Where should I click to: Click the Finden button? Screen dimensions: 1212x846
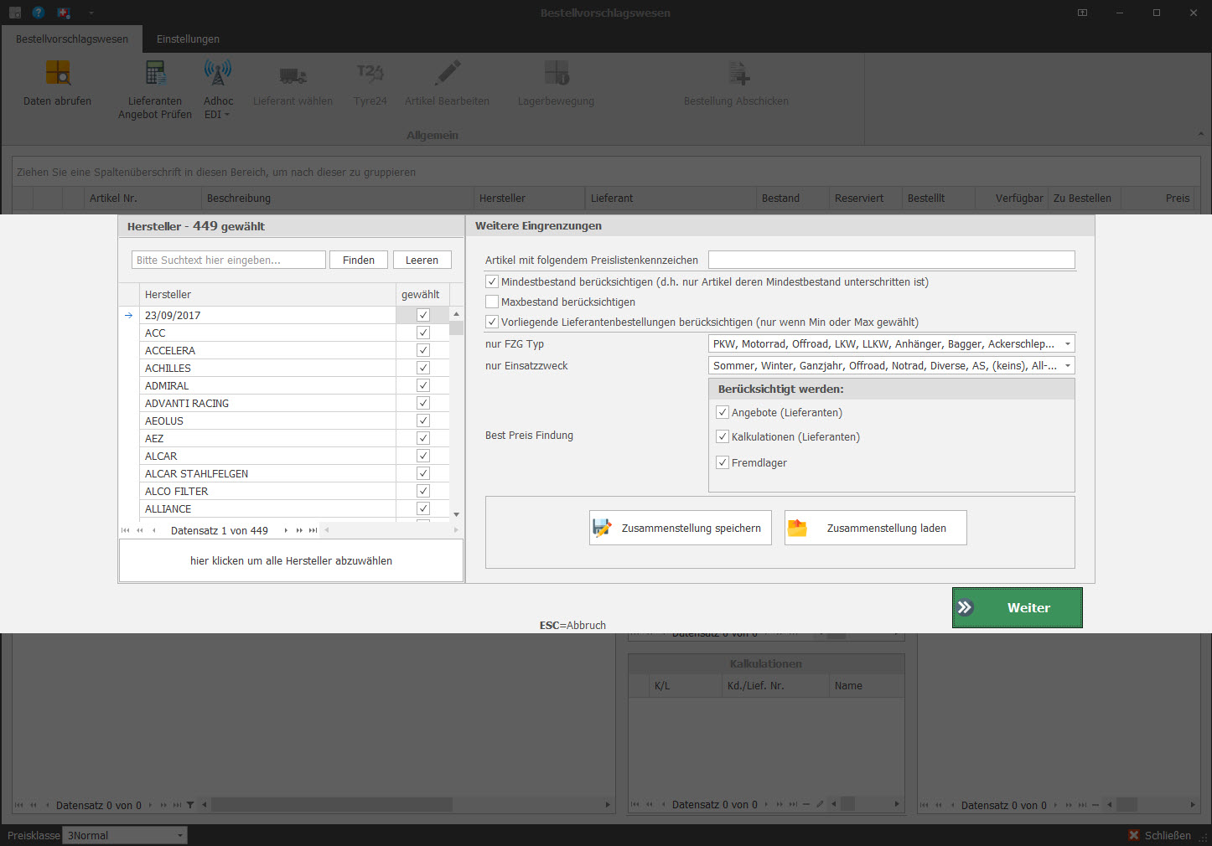(359, 260)
